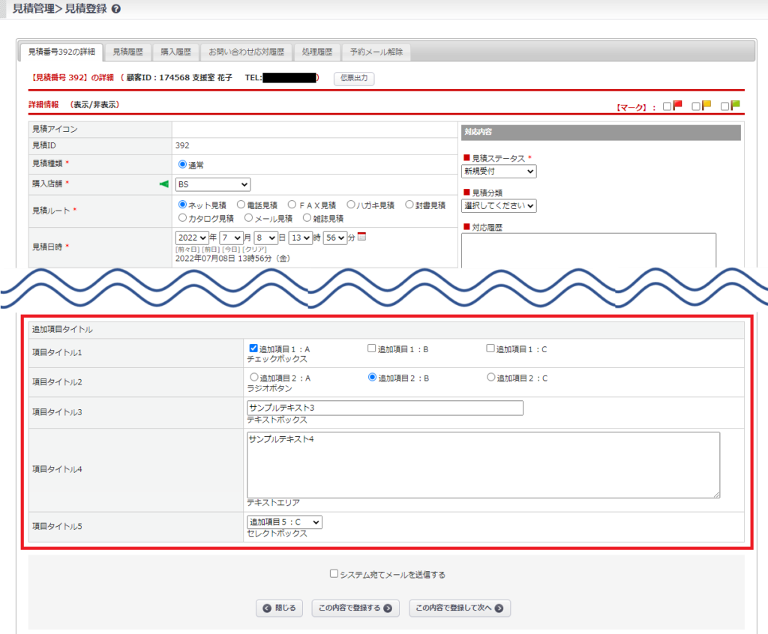
Task: Click the green flag mark icon
Action: coord(735,106)
